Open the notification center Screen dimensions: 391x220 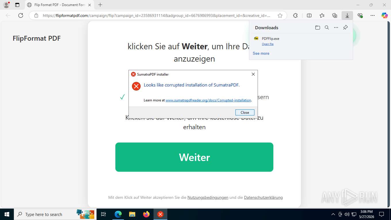(382, 214)
